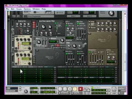Toggle LFO 2 Tempo Sync

click(x=108, y=54)
